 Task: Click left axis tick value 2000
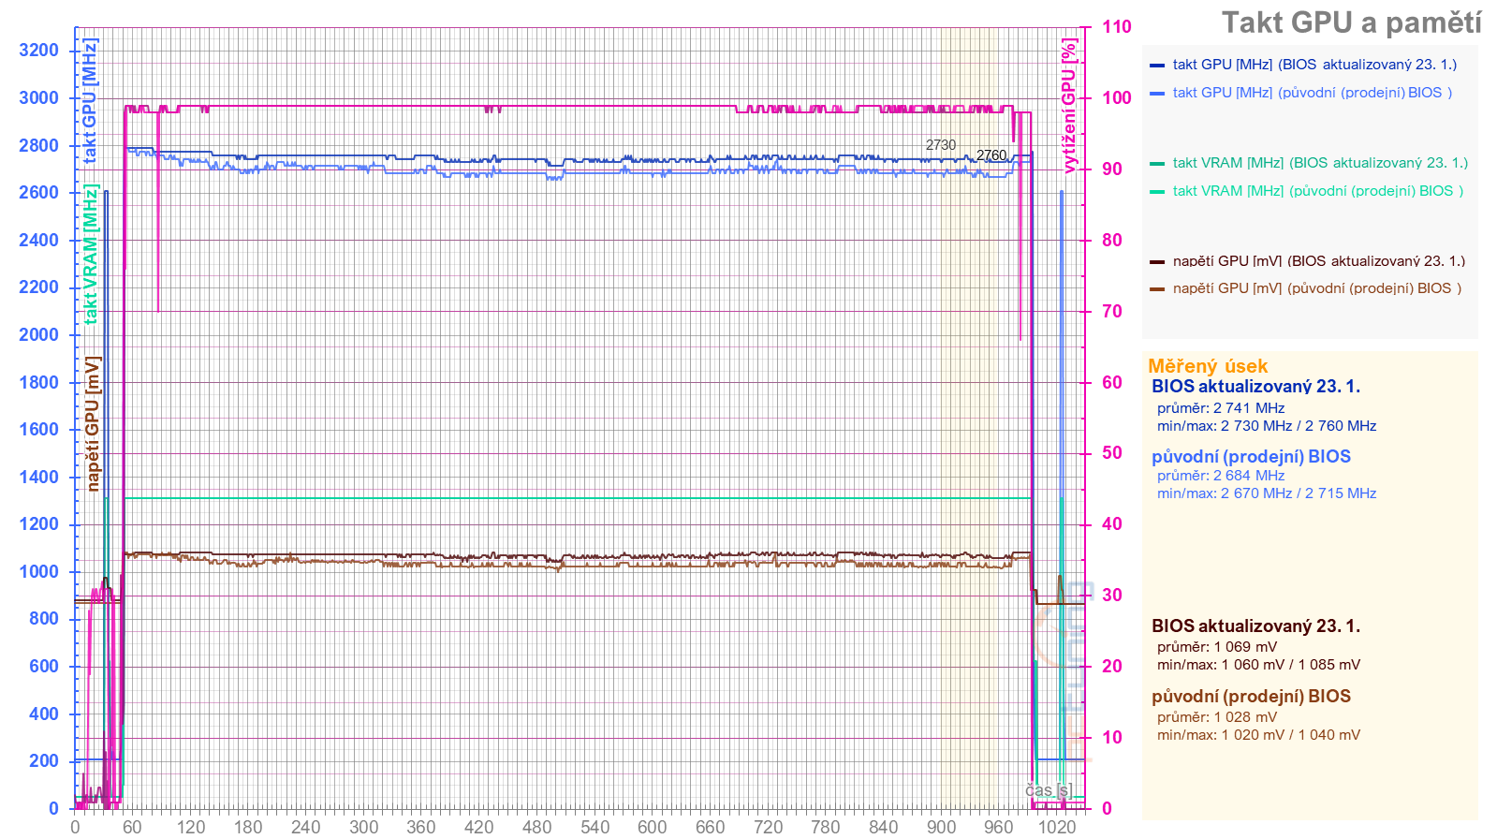click(38, 335)
